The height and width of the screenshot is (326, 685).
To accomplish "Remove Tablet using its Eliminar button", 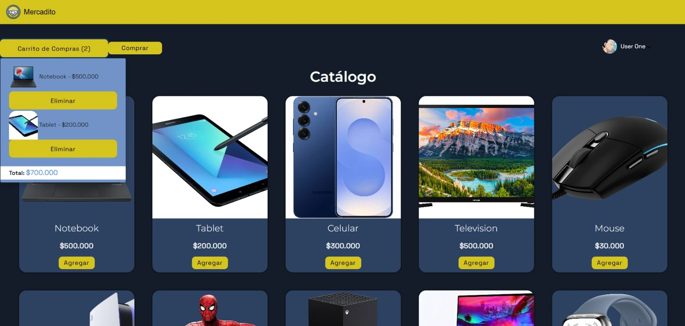I will [63, 149].
